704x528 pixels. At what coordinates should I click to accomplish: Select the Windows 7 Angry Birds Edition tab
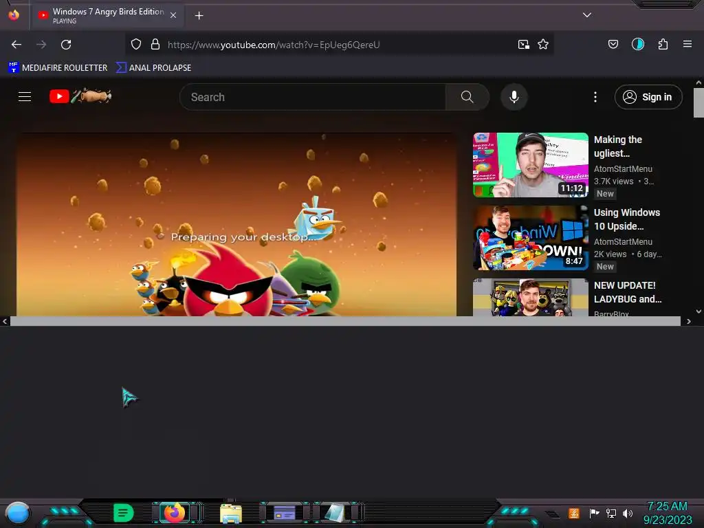tap(107, 16)
